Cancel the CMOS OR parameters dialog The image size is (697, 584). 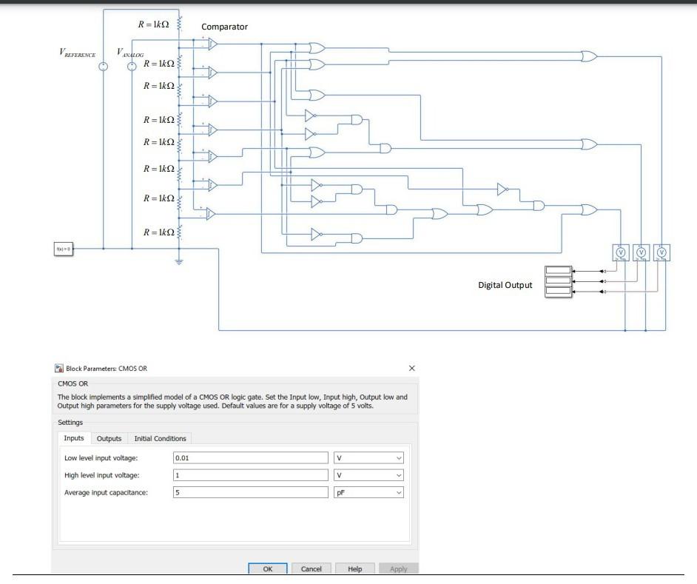(x=311, y=569)
